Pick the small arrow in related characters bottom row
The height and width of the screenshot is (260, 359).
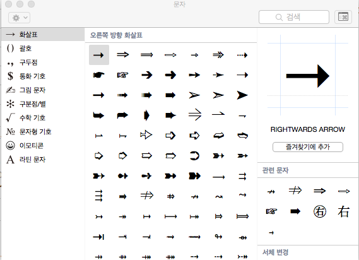[x=271, y=233]
